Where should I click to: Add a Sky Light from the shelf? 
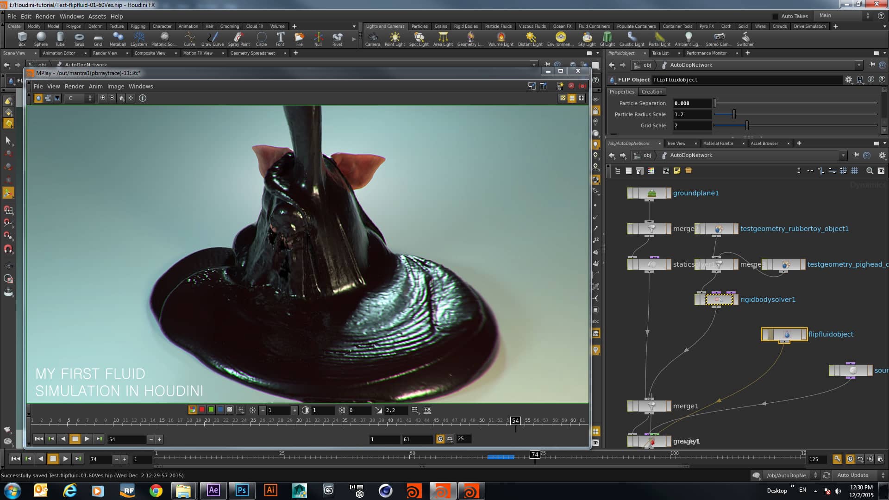[x=587, y=39]
